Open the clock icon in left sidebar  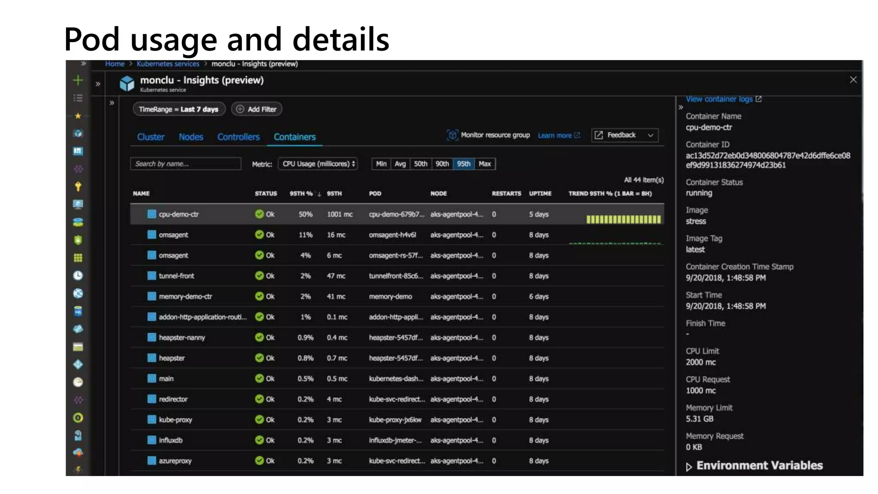(x=78, y=275)
